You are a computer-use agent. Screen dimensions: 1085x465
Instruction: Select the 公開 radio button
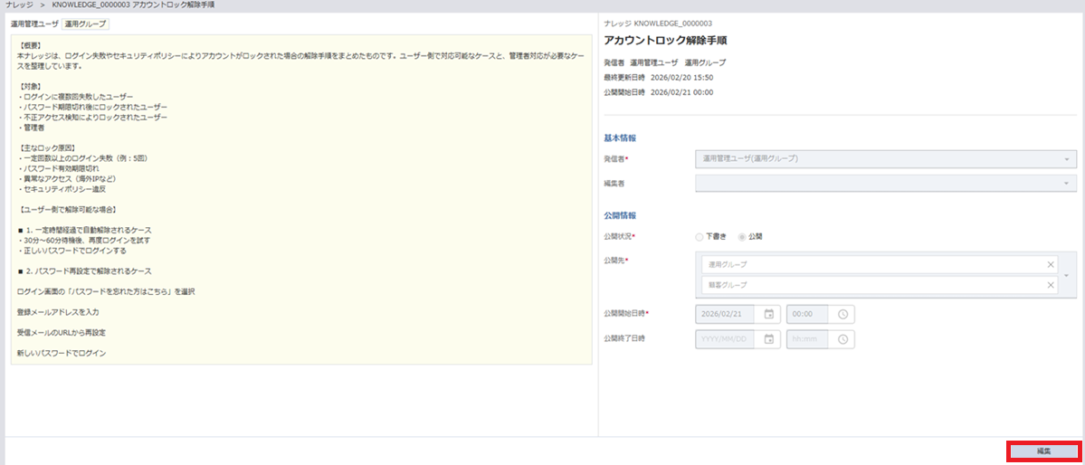743,237
